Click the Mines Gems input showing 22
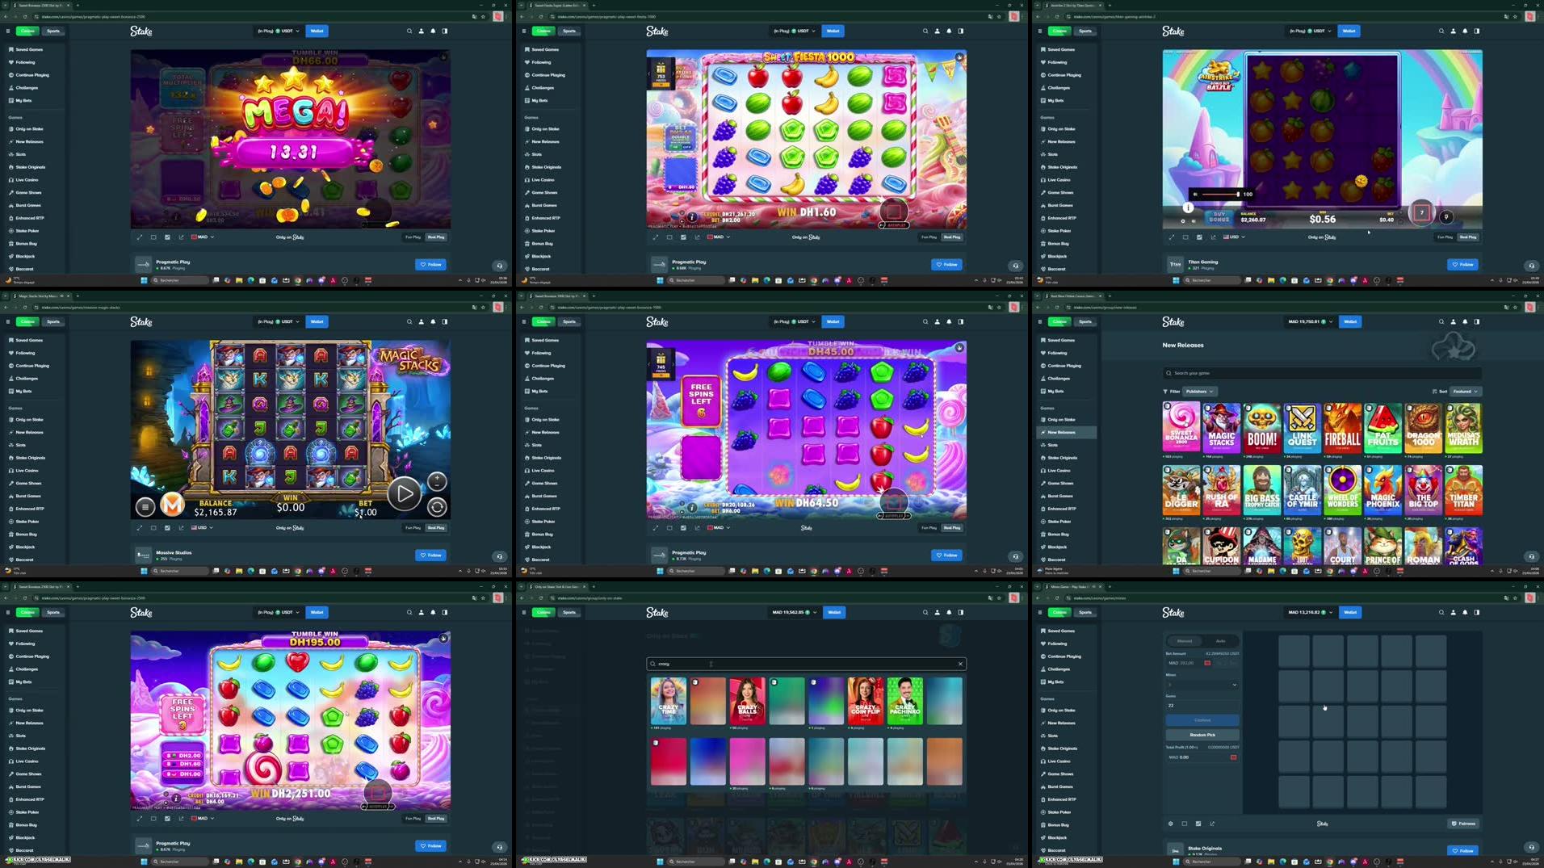The width and height of the screenshot is (1544, 868). point(1202,706)
